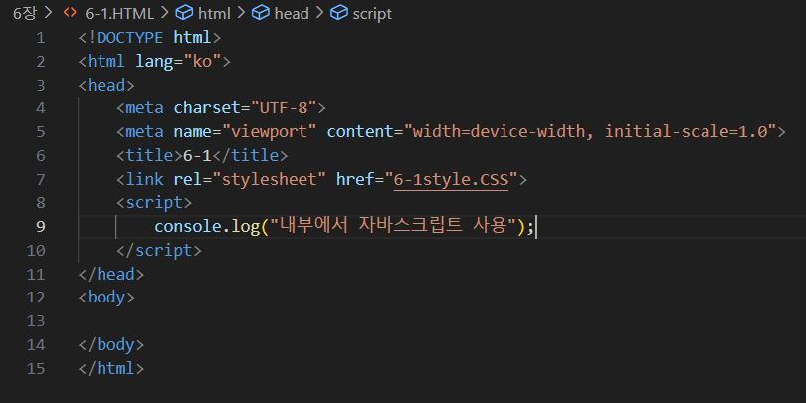Select the html breadcrumb symbol
The height and width of the screenshot is (403, 806).
pyautogui.click(x=214, y=13)
